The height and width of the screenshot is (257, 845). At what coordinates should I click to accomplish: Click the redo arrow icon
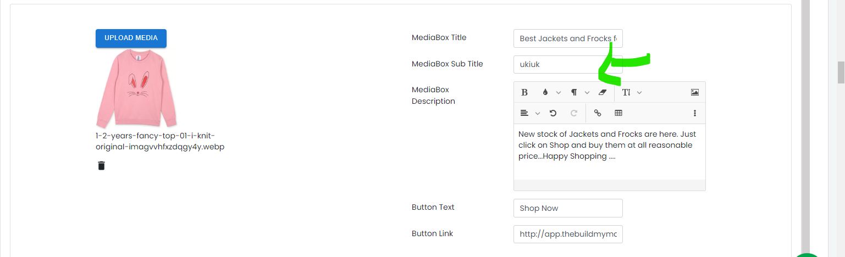pos(574,113)
